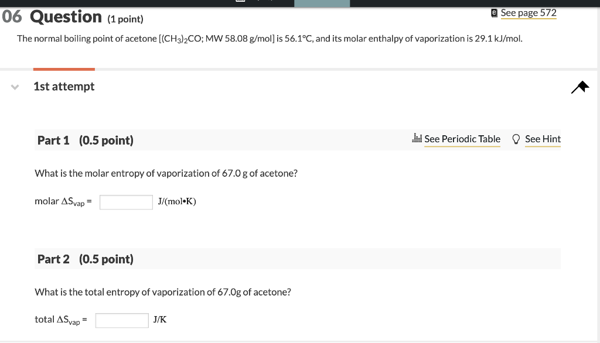
Task: Click the Part 1 (0.5 point) header
Action: click(85, 140)
